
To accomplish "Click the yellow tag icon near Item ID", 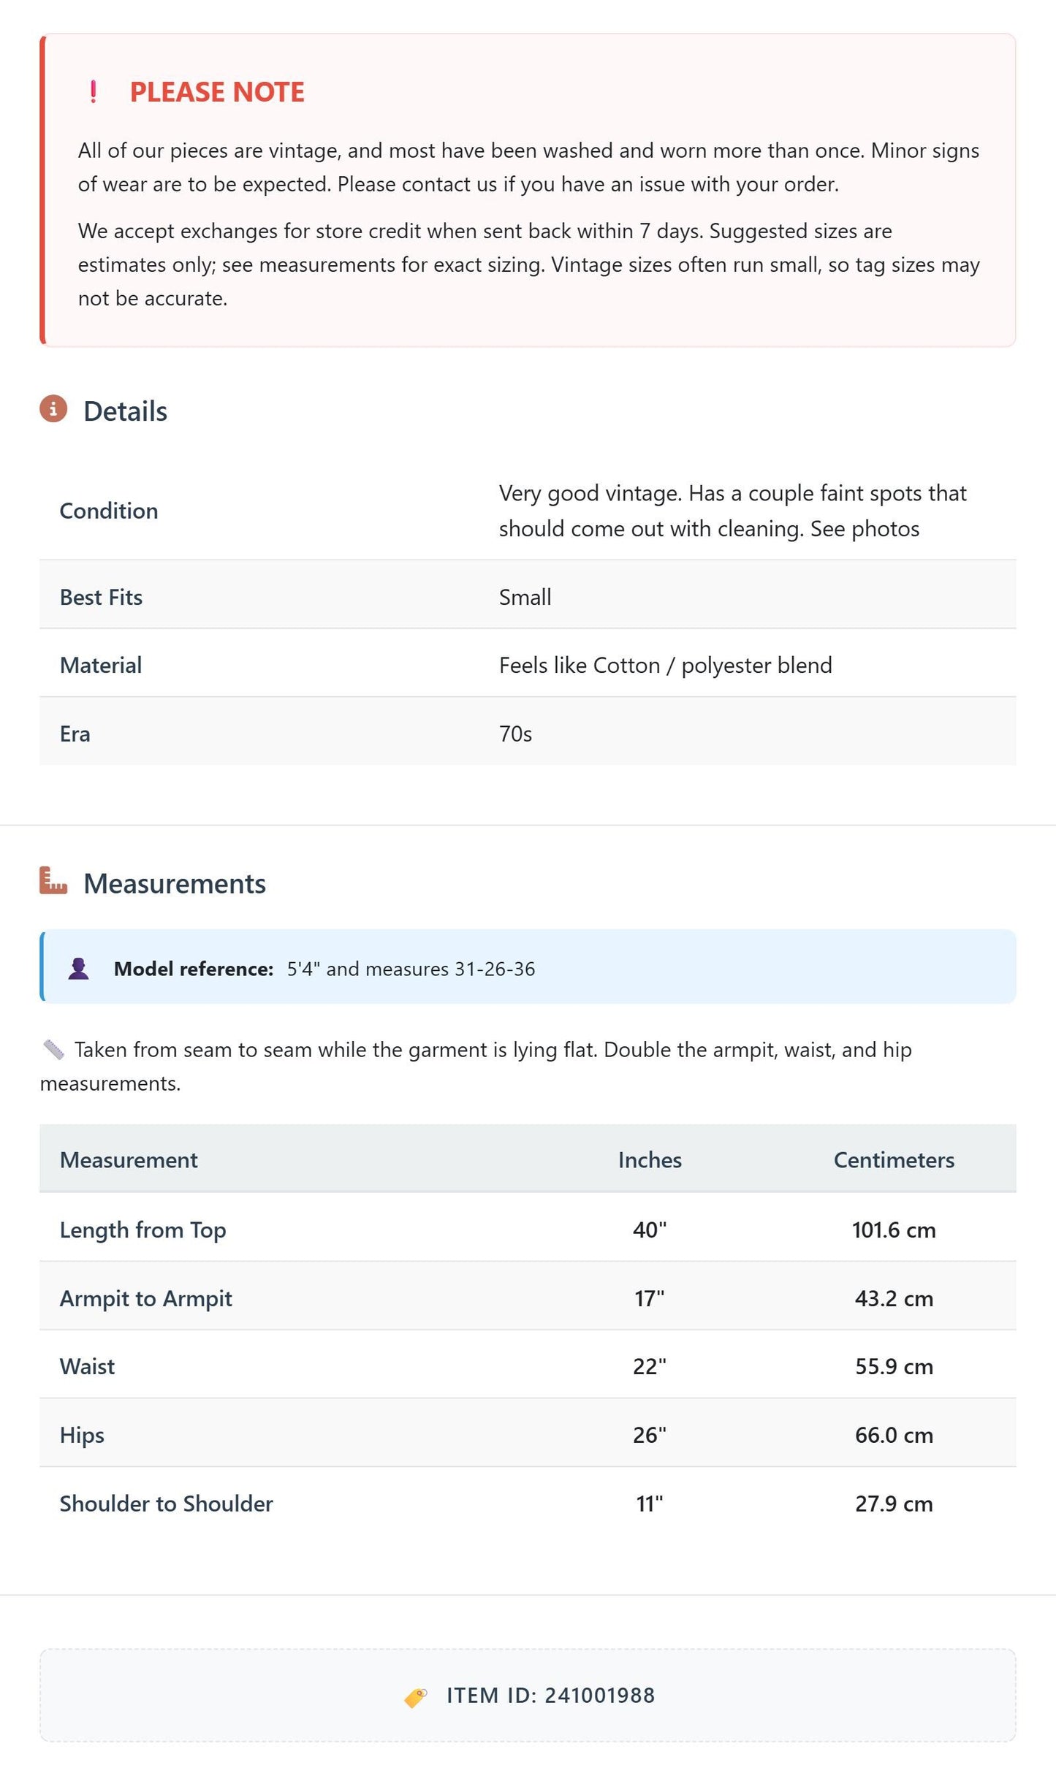I will [x=416, y=1697].
